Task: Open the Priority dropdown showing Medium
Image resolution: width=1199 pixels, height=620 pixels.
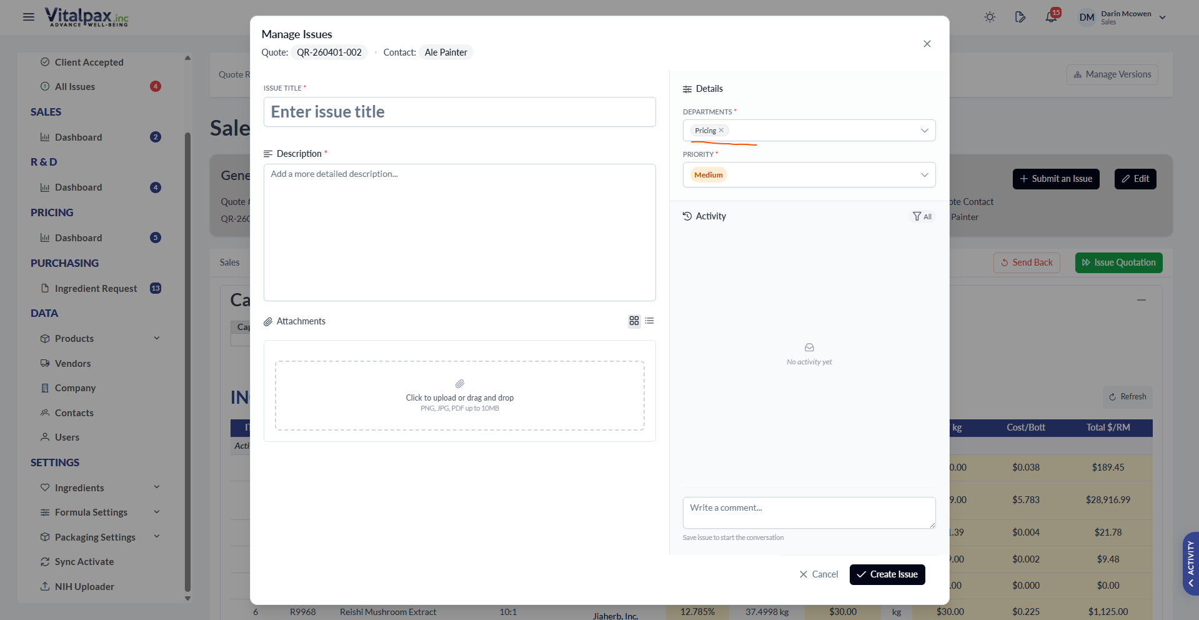Action: tap(808, 174)
